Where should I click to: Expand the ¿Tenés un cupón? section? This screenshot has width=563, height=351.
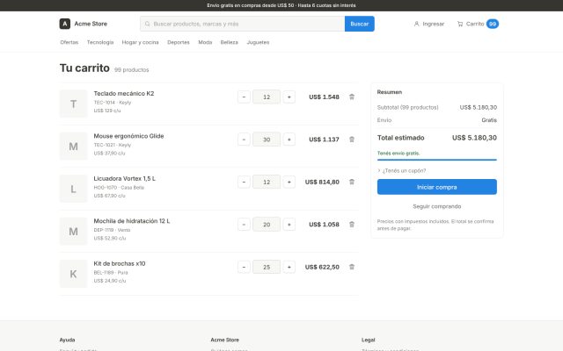click(402, 170)
